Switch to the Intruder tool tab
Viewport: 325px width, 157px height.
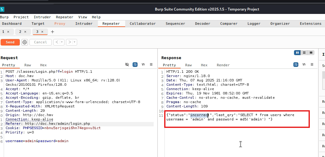[84, 24]
